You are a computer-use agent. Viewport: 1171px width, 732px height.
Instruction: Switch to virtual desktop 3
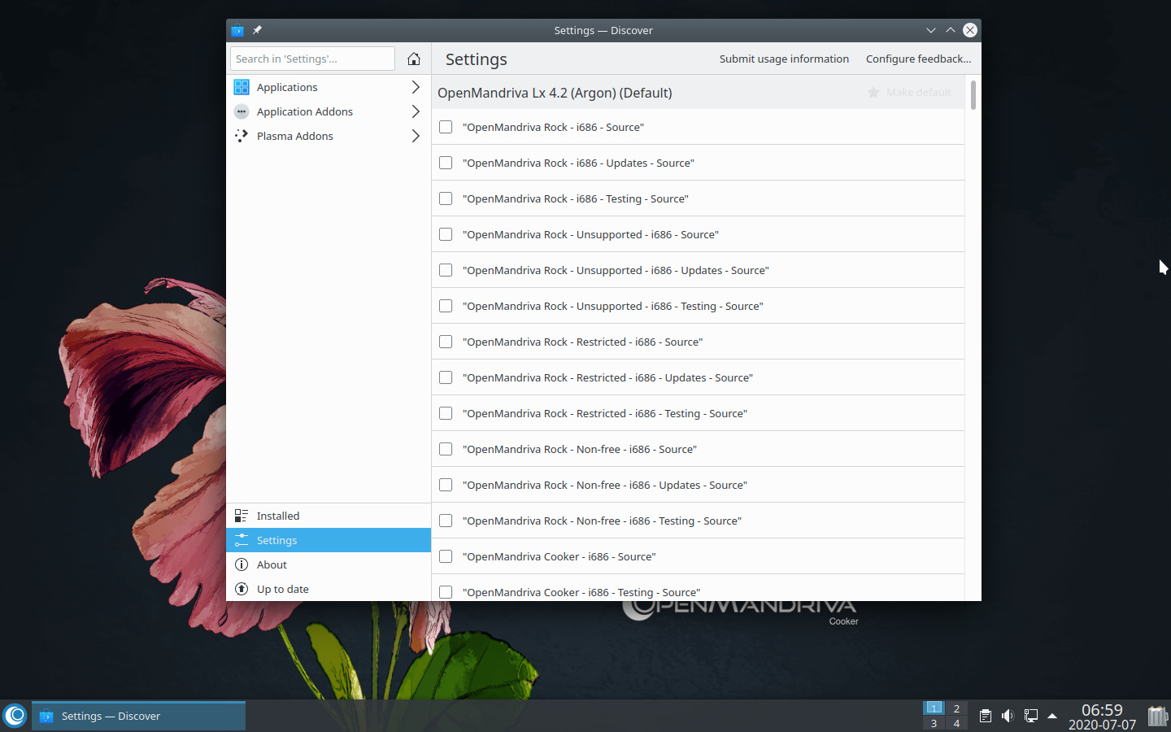(x=934, y=723)
